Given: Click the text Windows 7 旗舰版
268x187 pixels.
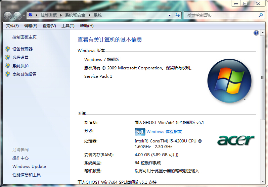Looking at the screenshot, I should pyautogui.click(x=102, y=60).
